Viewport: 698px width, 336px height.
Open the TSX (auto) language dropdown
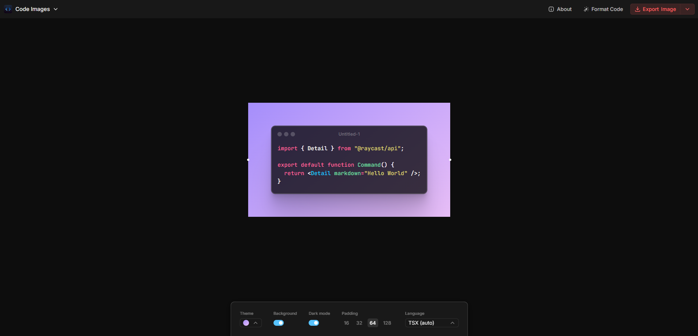click(431, 323)
